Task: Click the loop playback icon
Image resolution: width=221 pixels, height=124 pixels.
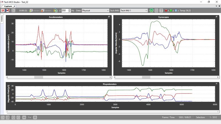Action: 13,117
